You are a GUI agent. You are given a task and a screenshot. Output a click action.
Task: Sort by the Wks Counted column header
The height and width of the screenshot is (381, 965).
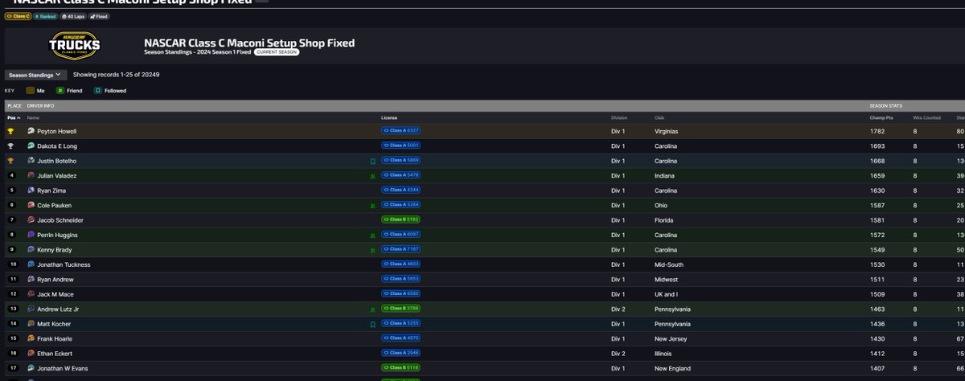click(926, 117)
